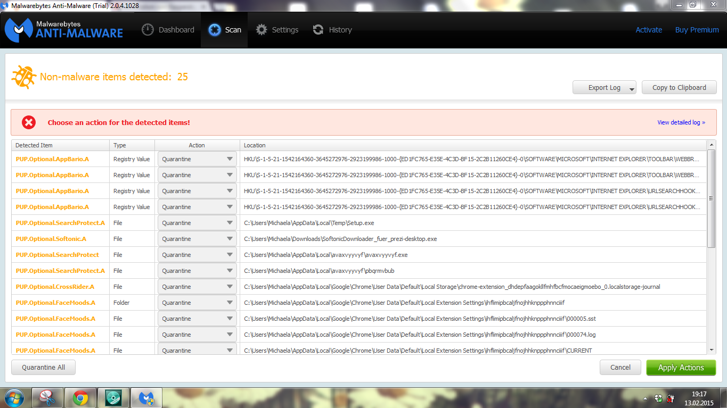This screenshot has height=408, width=727.
Task: Show hidden system tray icons
Action: coord(646,398)
